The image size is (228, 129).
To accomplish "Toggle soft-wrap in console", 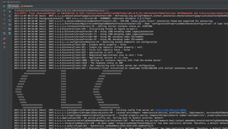I will tap(9, 20).
